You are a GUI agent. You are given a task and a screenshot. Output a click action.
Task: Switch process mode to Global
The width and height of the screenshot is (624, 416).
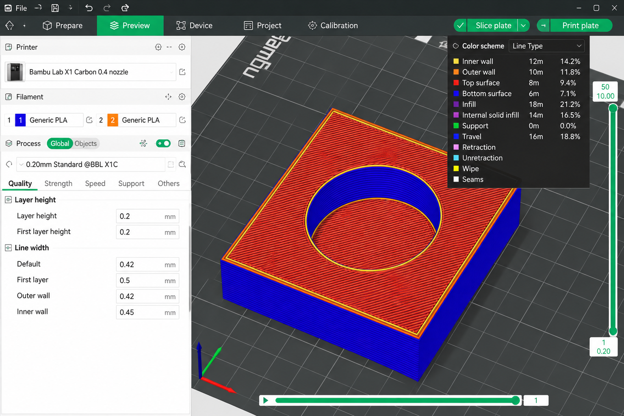tap(60, 143)
